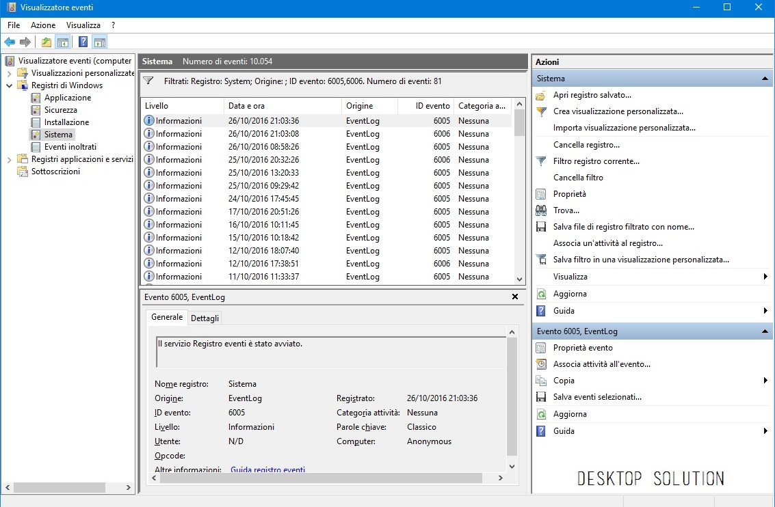Click the back arrow toolbar icon
The image size is (775, 507).
point(10,42)
